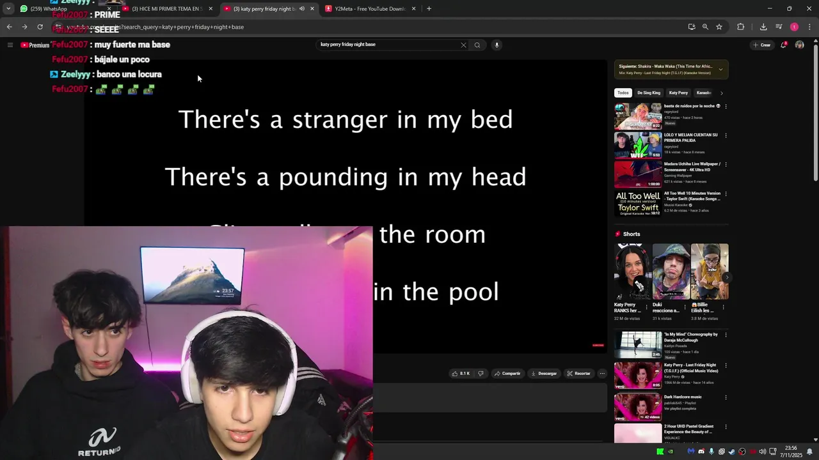Click the YouTube search magnifier button
Screen dimensions: 819x460
point(477,45)
